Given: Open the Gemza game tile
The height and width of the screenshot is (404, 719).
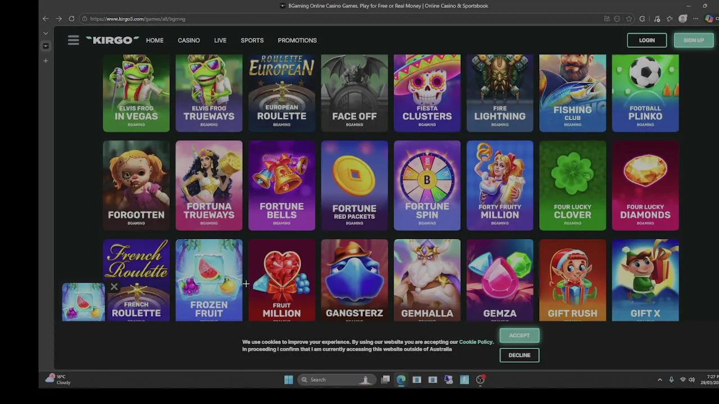Looking at the screenshot, I should pos(500,281).
